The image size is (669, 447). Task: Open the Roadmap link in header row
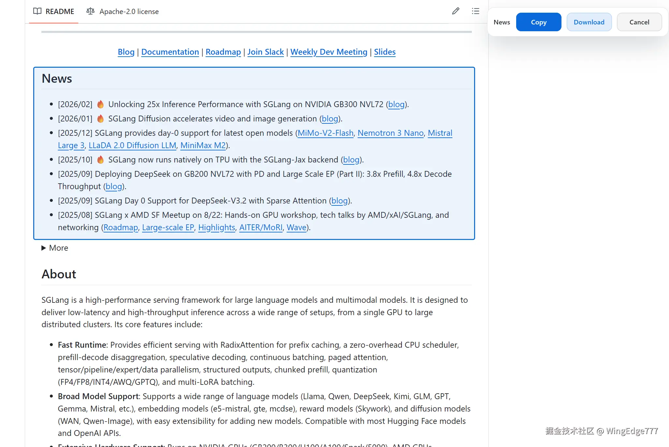click(223, 52)
